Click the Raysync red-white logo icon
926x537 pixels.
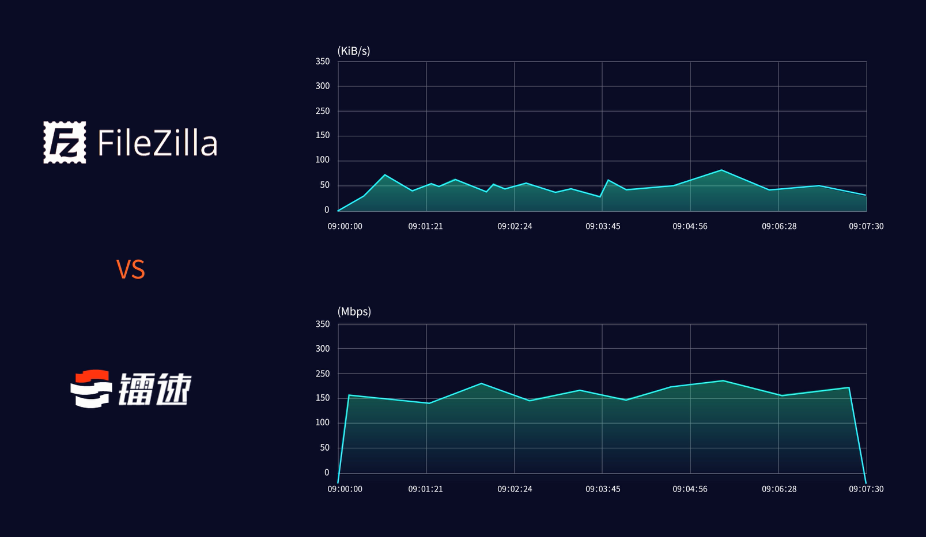click(90, 389)
